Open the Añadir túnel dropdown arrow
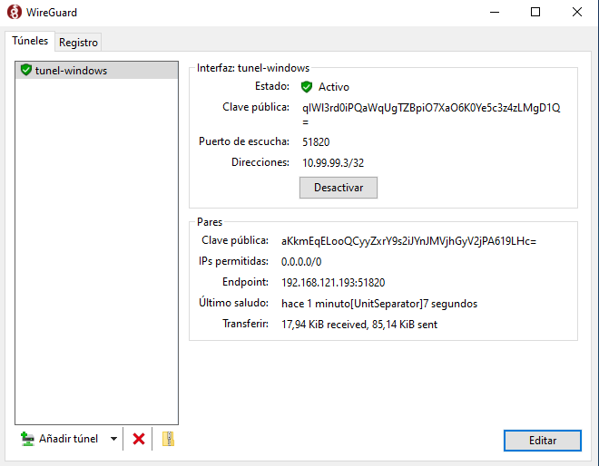 [x=113, y=439]
